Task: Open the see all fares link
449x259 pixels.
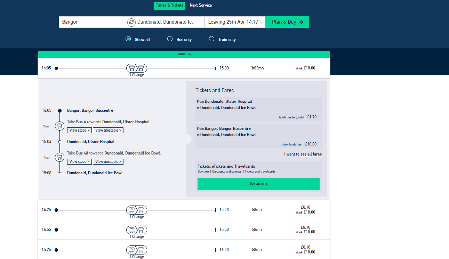Action: [x=311, y=154]
